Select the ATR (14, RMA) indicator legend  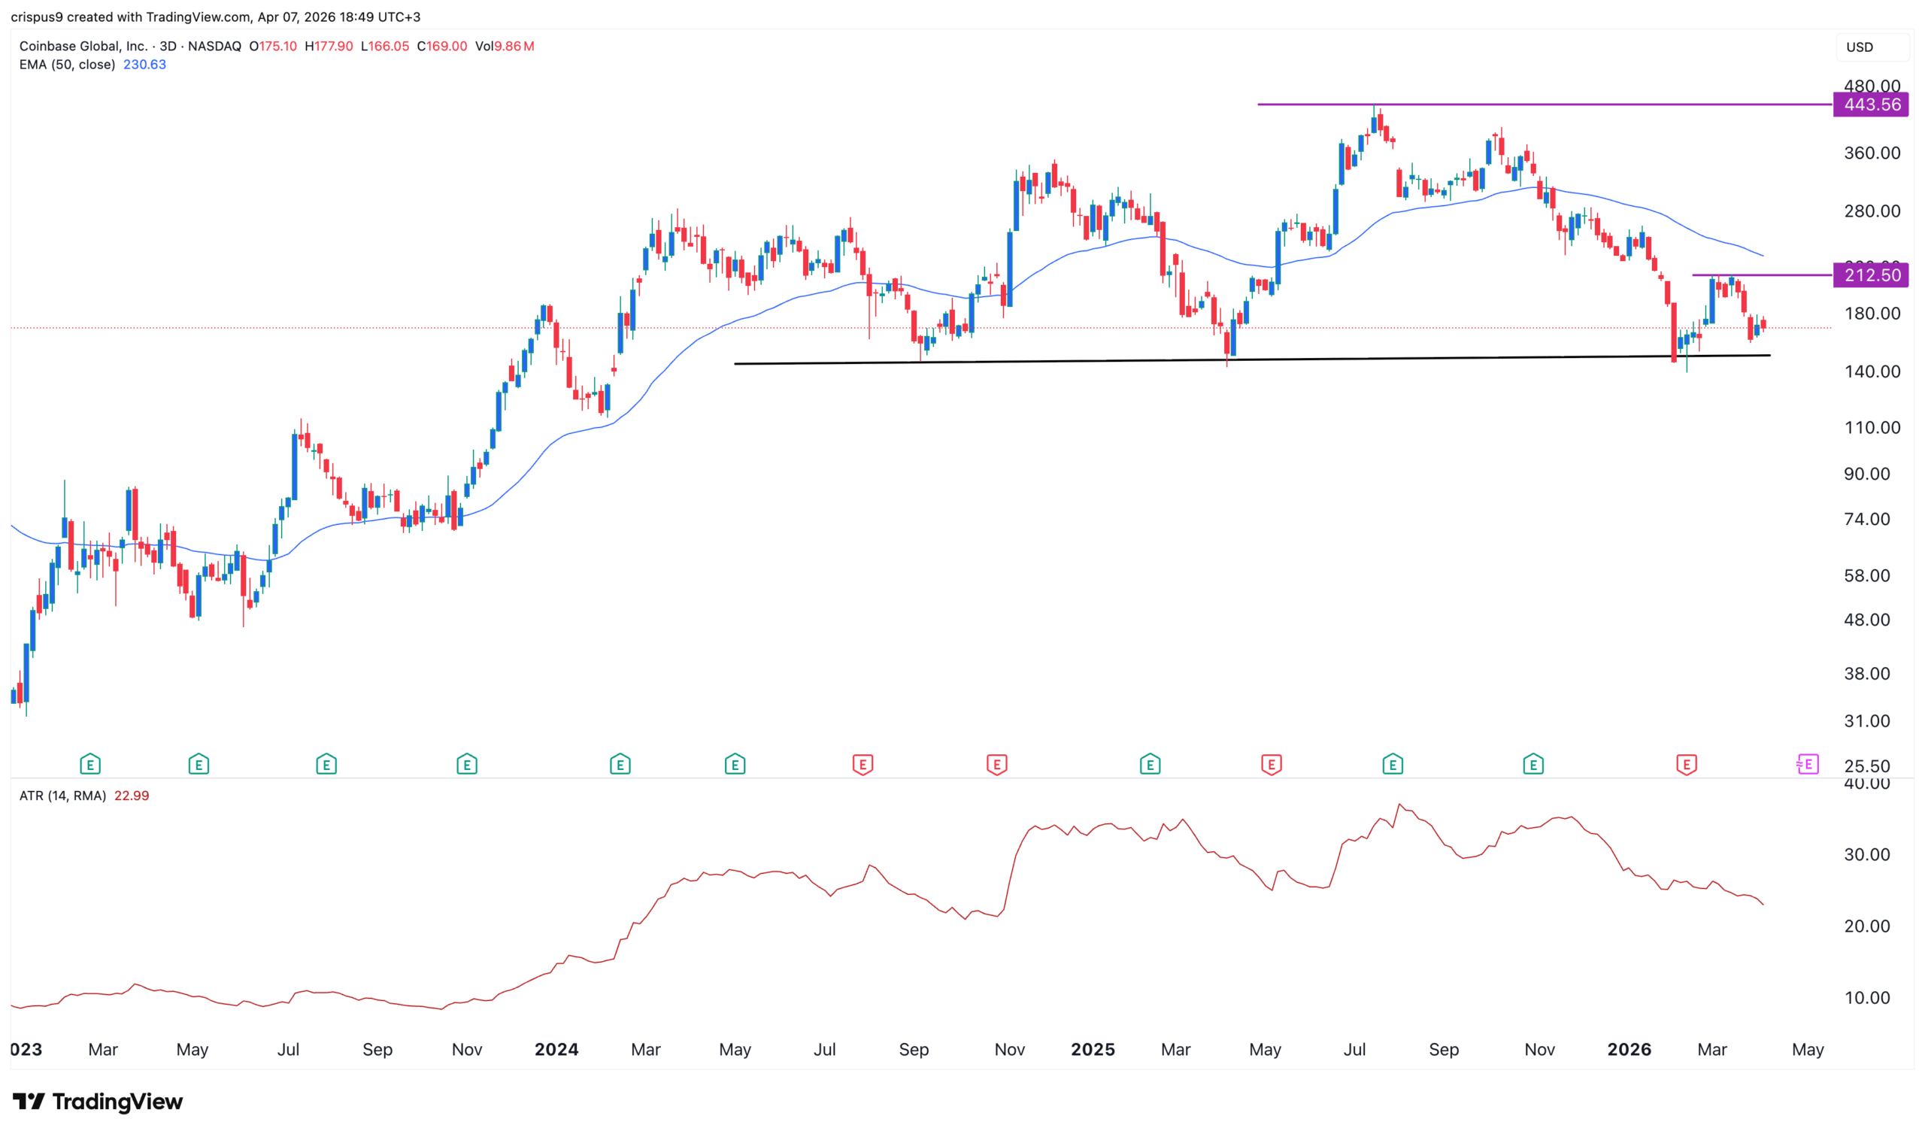[x=62, y=796]
